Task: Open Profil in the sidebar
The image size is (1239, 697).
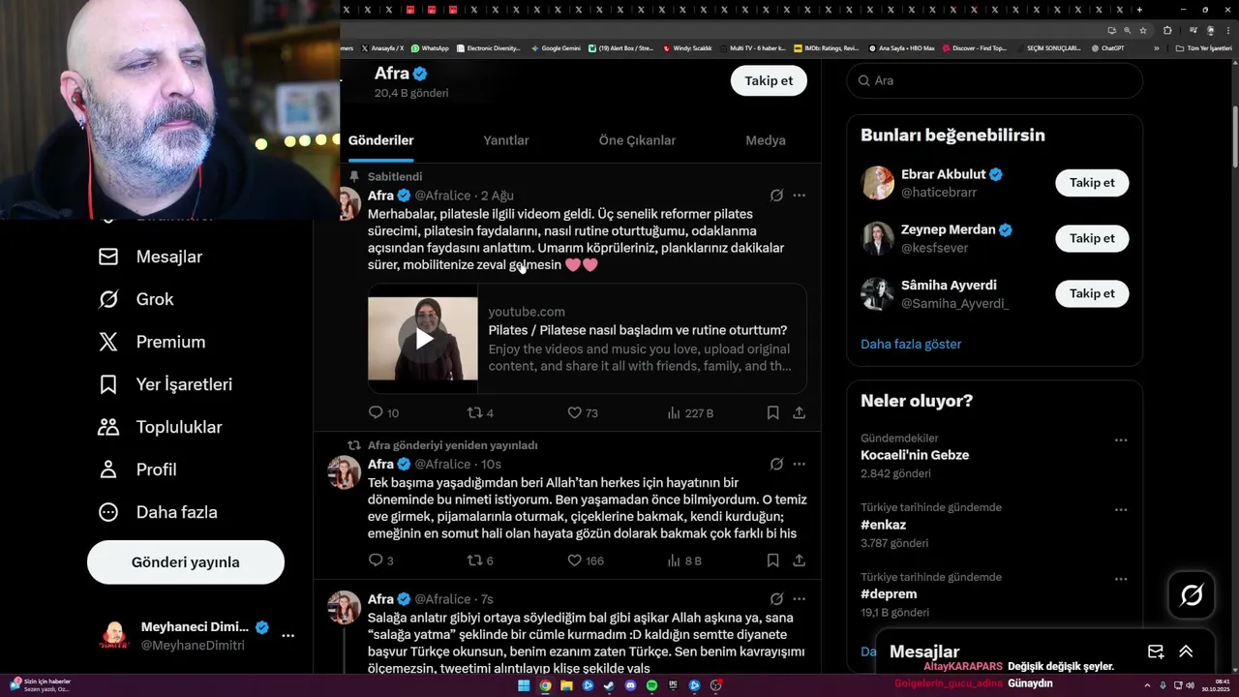Action: [136, 470]
